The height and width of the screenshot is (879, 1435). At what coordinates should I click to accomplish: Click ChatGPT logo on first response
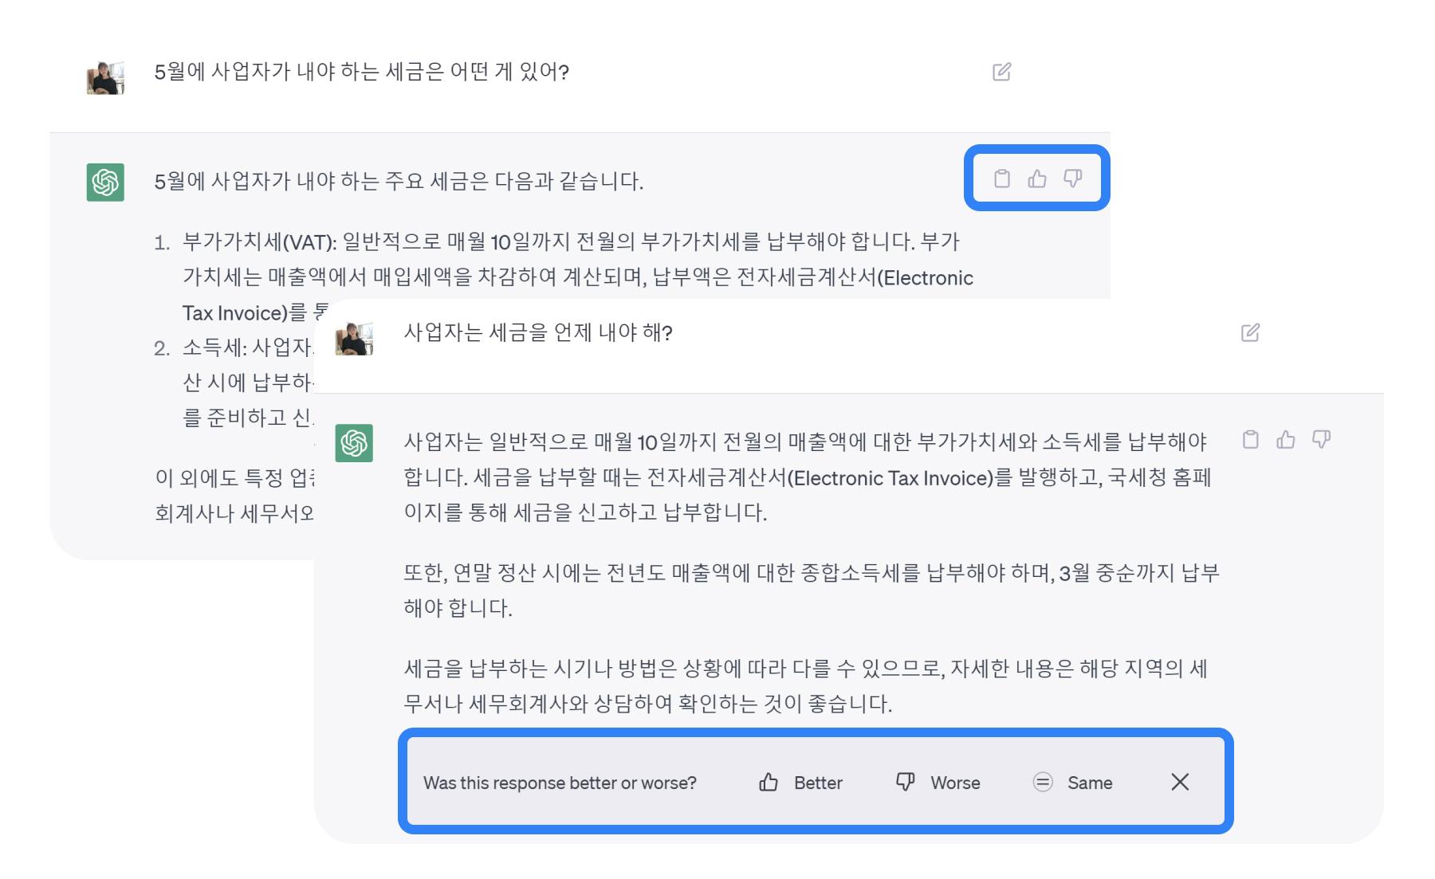[105, 182]
